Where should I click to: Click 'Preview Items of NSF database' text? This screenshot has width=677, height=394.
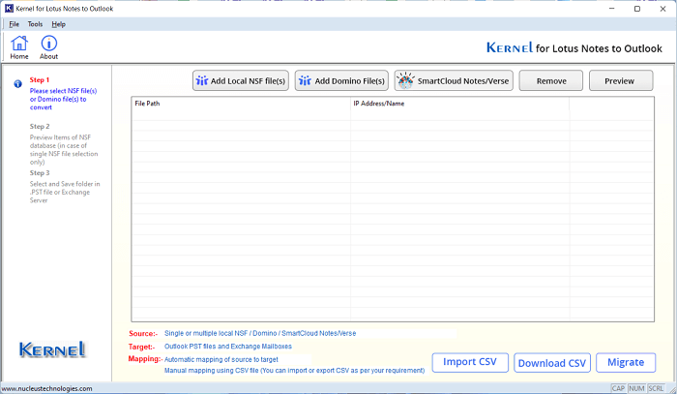(64, 149)
